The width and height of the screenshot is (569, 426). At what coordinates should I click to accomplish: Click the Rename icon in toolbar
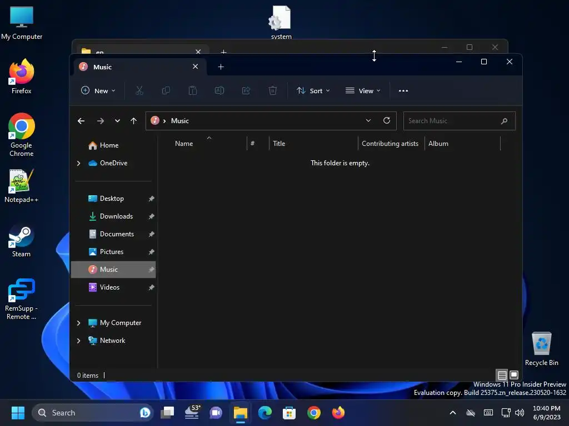pos(219,90)
